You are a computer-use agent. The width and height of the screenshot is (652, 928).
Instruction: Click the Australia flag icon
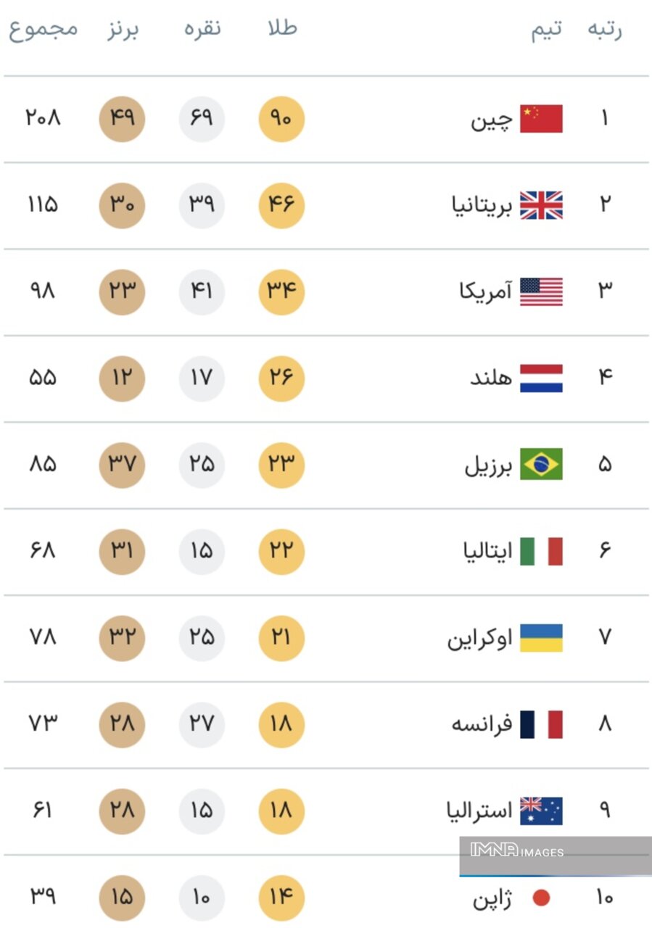[x=541, y=811]
